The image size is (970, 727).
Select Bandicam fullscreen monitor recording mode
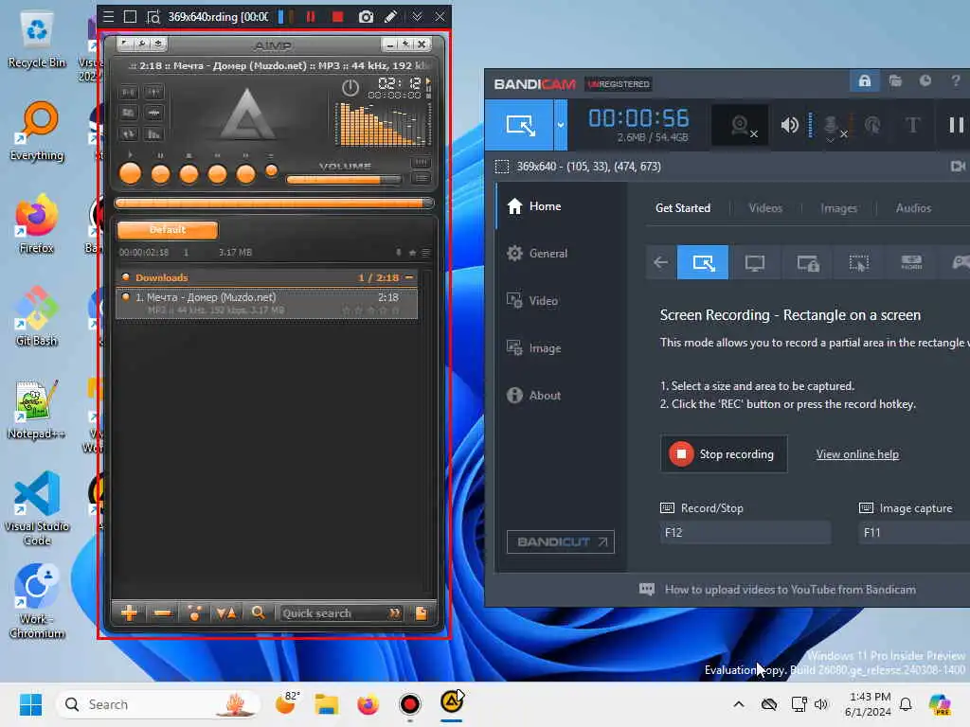point(755,263)
